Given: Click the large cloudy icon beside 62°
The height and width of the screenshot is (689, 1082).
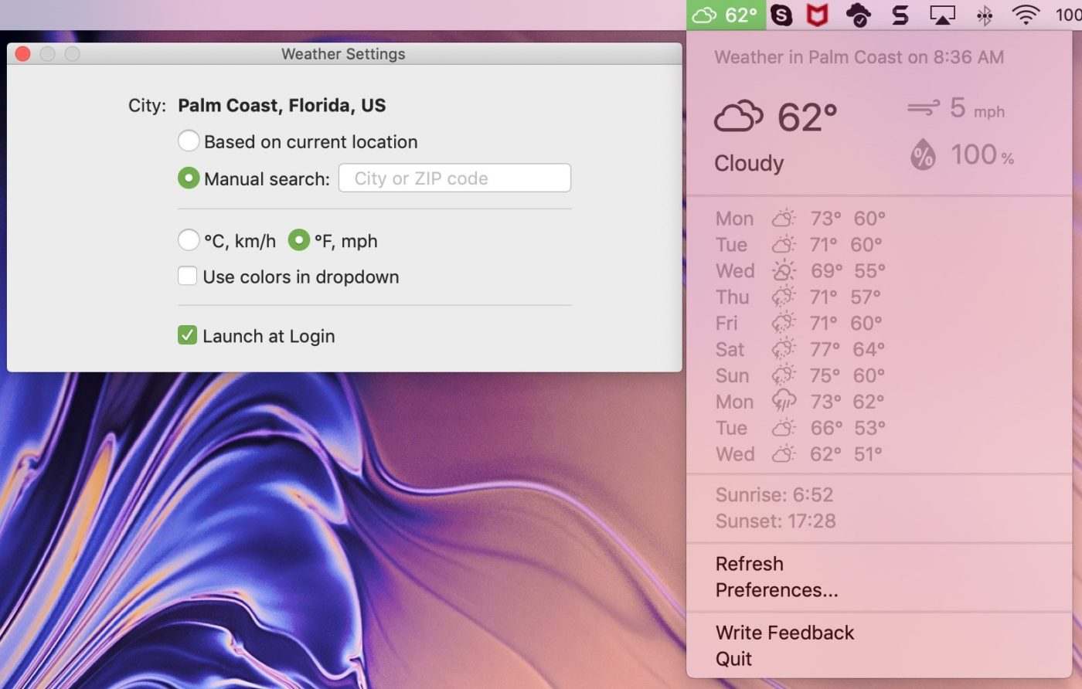Looking at the screenshot, I should coord(738,117).
